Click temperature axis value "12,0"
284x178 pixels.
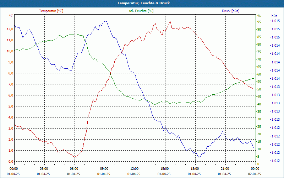click(10, 29)
